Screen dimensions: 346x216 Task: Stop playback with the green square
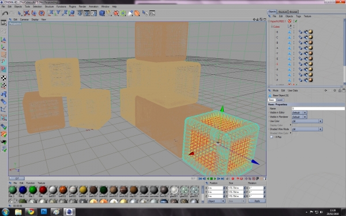212,179
